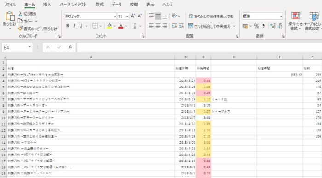This screenshot has width=322, height=178.
Task: Open number group dialog launcher
Action: point(283,36)
